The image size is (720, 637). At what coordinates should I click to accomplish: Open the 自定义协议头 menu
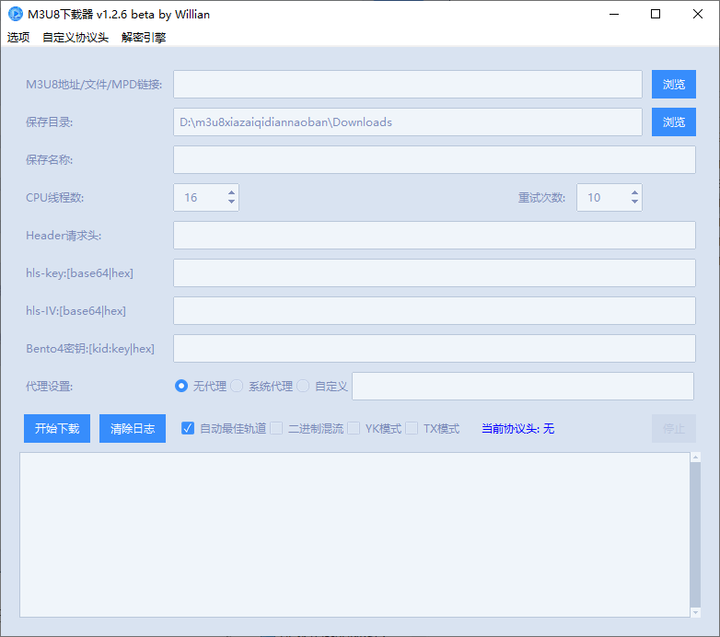coord(75,38)
